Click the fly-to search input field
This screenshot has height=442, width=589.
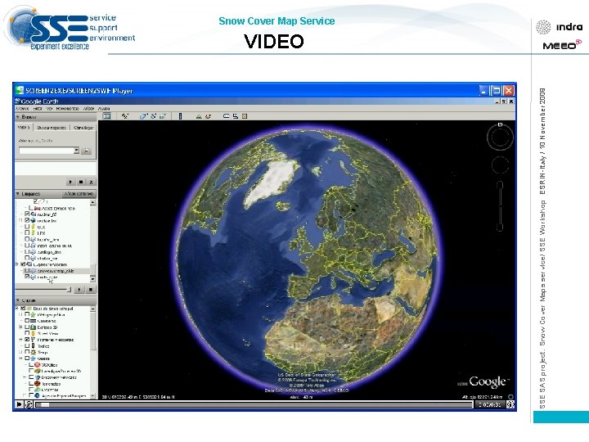coord(47,151)
